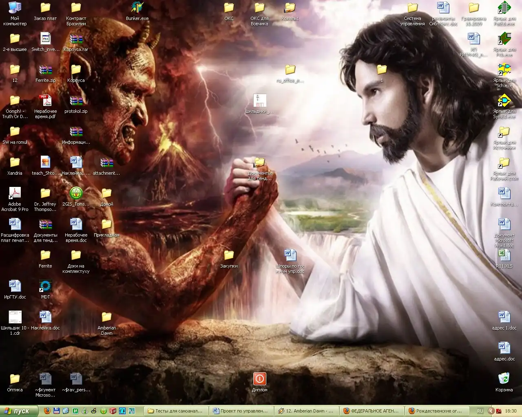Expand hidden system tray icons arrow
Viewport: 522px width, 417px height.
tap(491, 411)
